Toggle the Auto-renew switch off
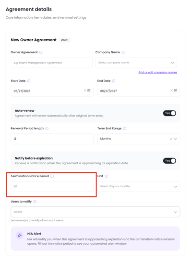The image size is (192, 261). point(169,113)
